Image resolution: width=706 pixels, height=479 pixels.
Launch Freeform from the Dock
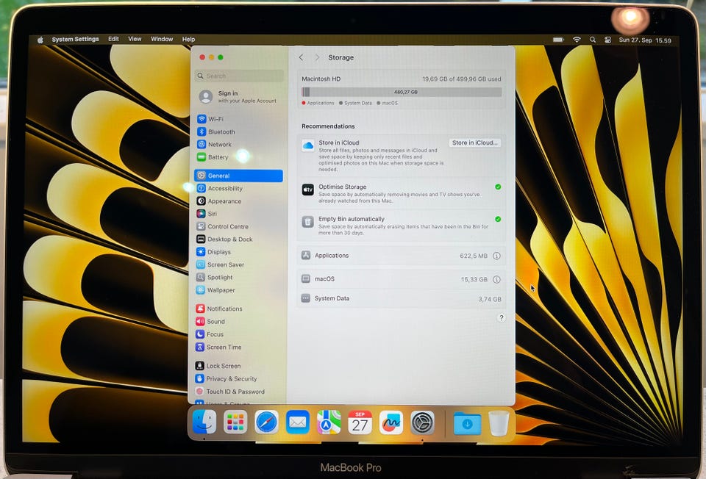tap(391, 422)
